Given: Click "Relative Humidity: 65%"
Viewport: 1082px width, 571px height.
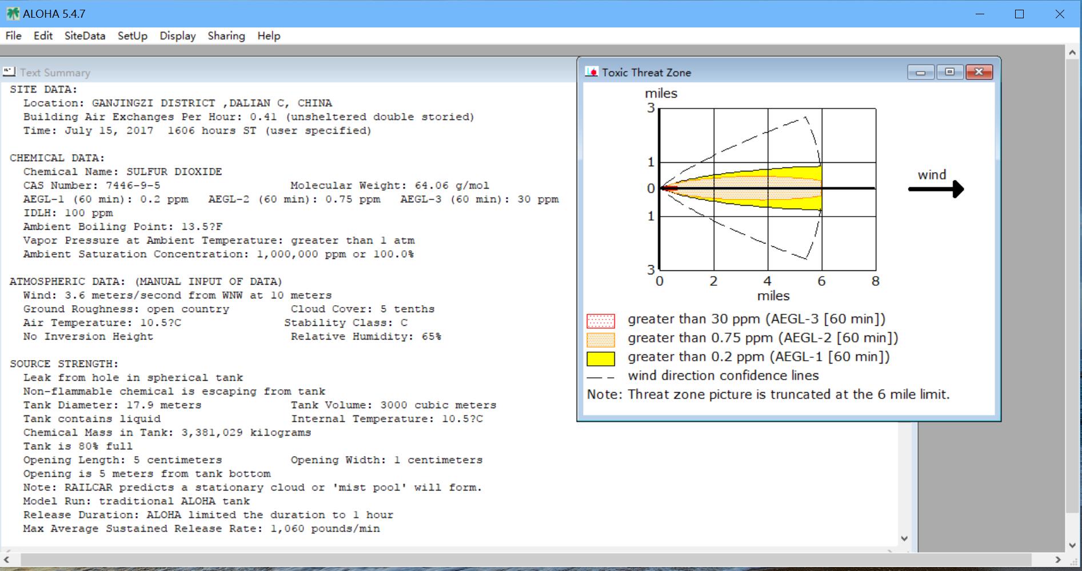Looking at the screenshot, I should click(x=366, y=337).
